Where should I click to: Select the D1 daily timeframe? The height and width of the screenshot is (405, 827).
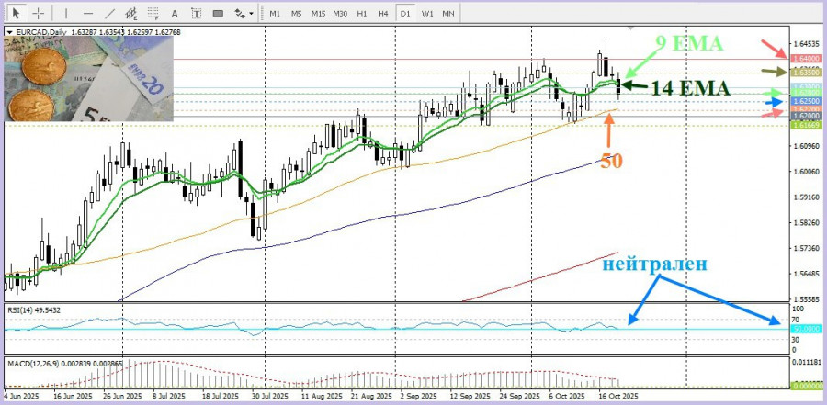tap(405, 14)
